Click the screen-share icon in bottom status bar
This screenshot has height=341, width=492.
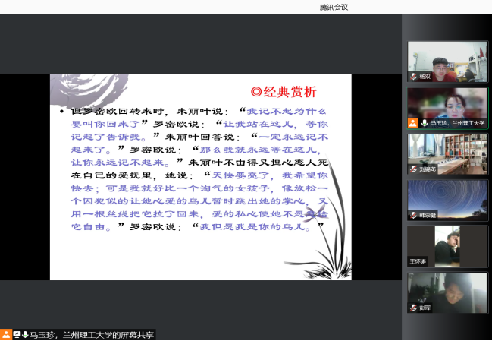[x=17, y=335]
